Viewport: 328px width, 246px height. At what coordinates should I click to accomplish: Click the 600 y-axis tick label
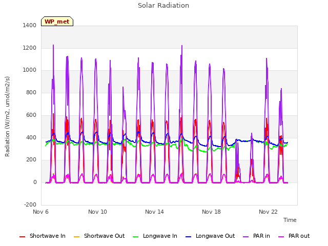pos(31,115)
